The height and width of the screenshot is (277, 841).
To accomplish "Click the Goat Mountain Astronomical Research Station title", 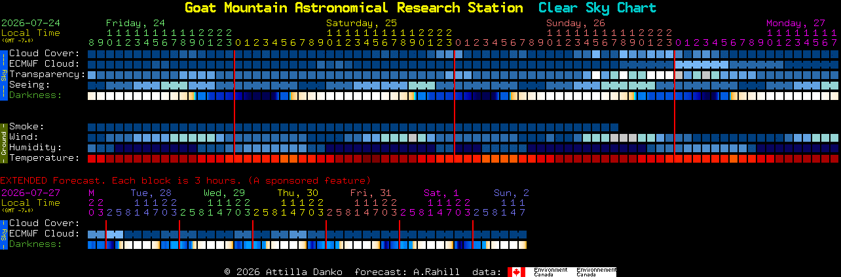I will pos(354,8).
